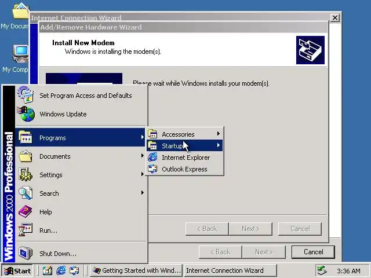Click the Windows Update globe icon
This screenshot has width=371, height=278.
coord(26,114)
